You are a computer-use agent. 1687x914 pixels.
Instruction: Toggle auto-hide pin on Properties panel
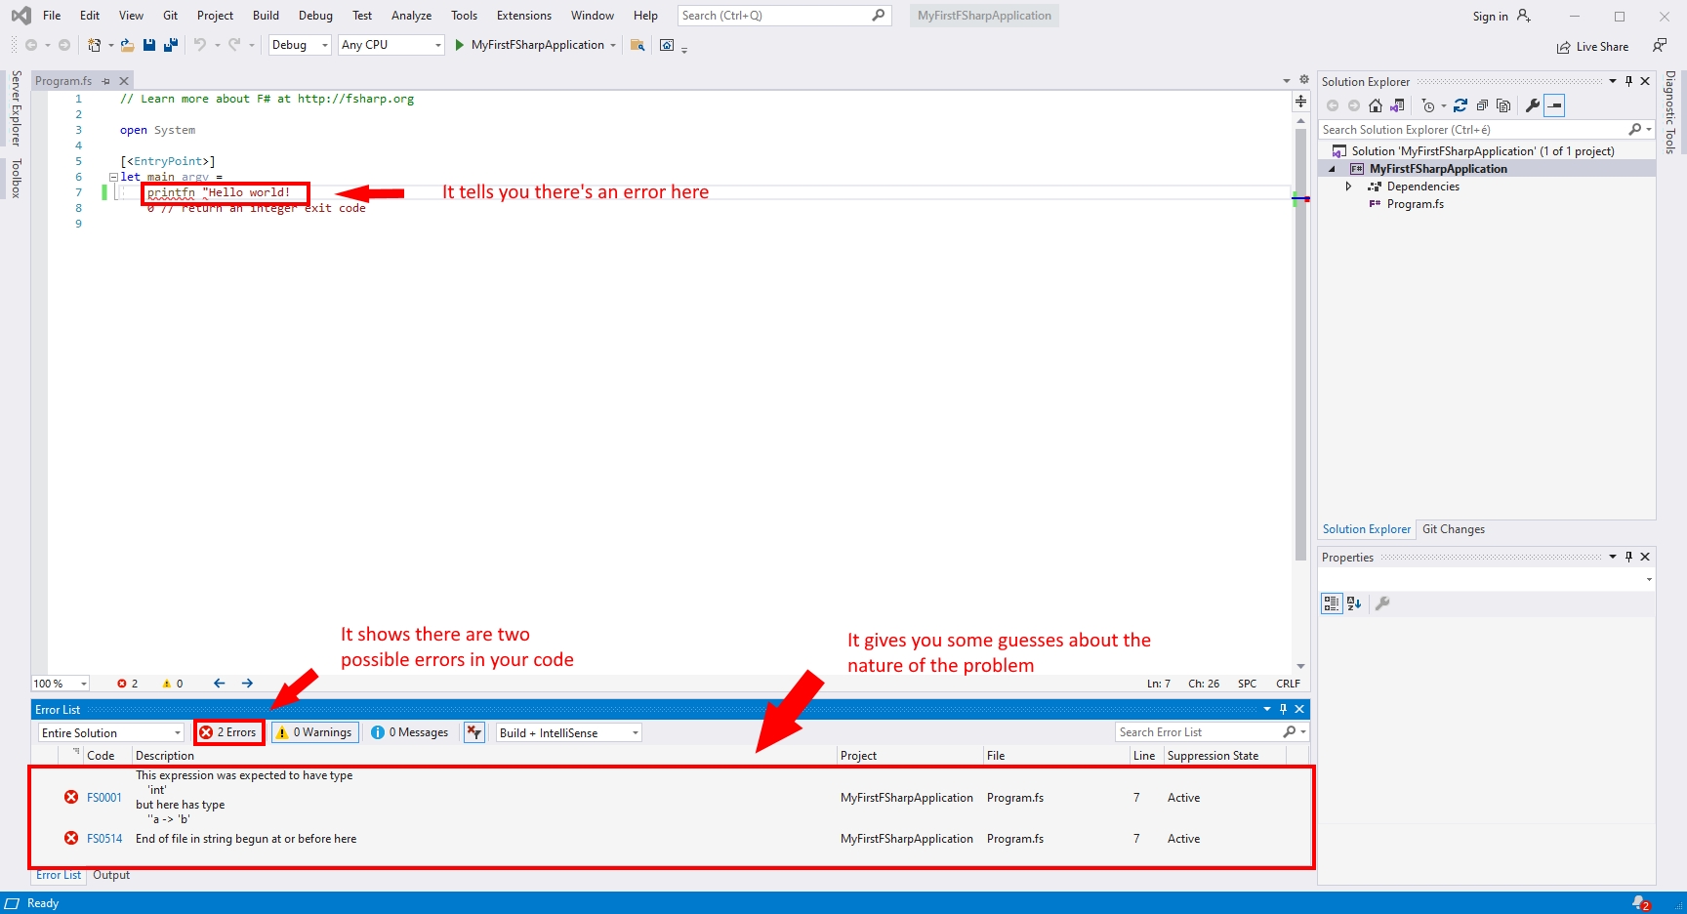click(x=1628, y=557)
